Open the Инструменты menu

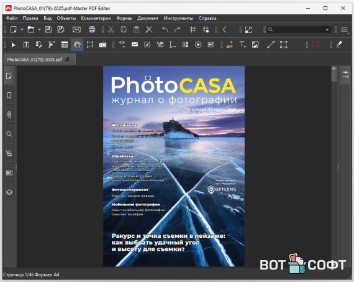pyautogui.click(x=178, y=18)
